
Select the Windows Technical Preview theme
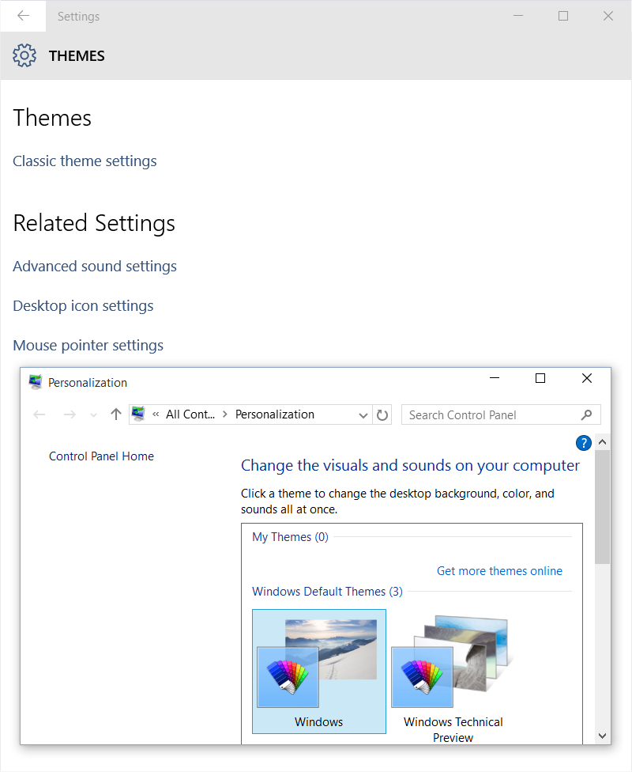(x=453, y=679)
